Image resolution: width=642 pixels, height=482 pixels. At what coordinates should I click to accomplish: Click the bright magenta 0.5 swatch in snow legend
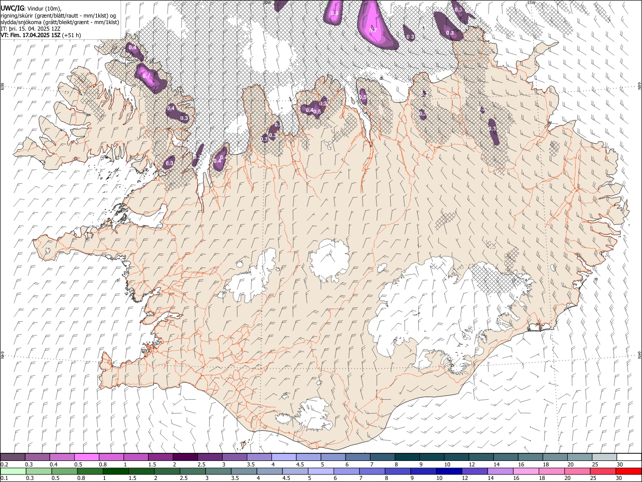[x=86, y=457]
